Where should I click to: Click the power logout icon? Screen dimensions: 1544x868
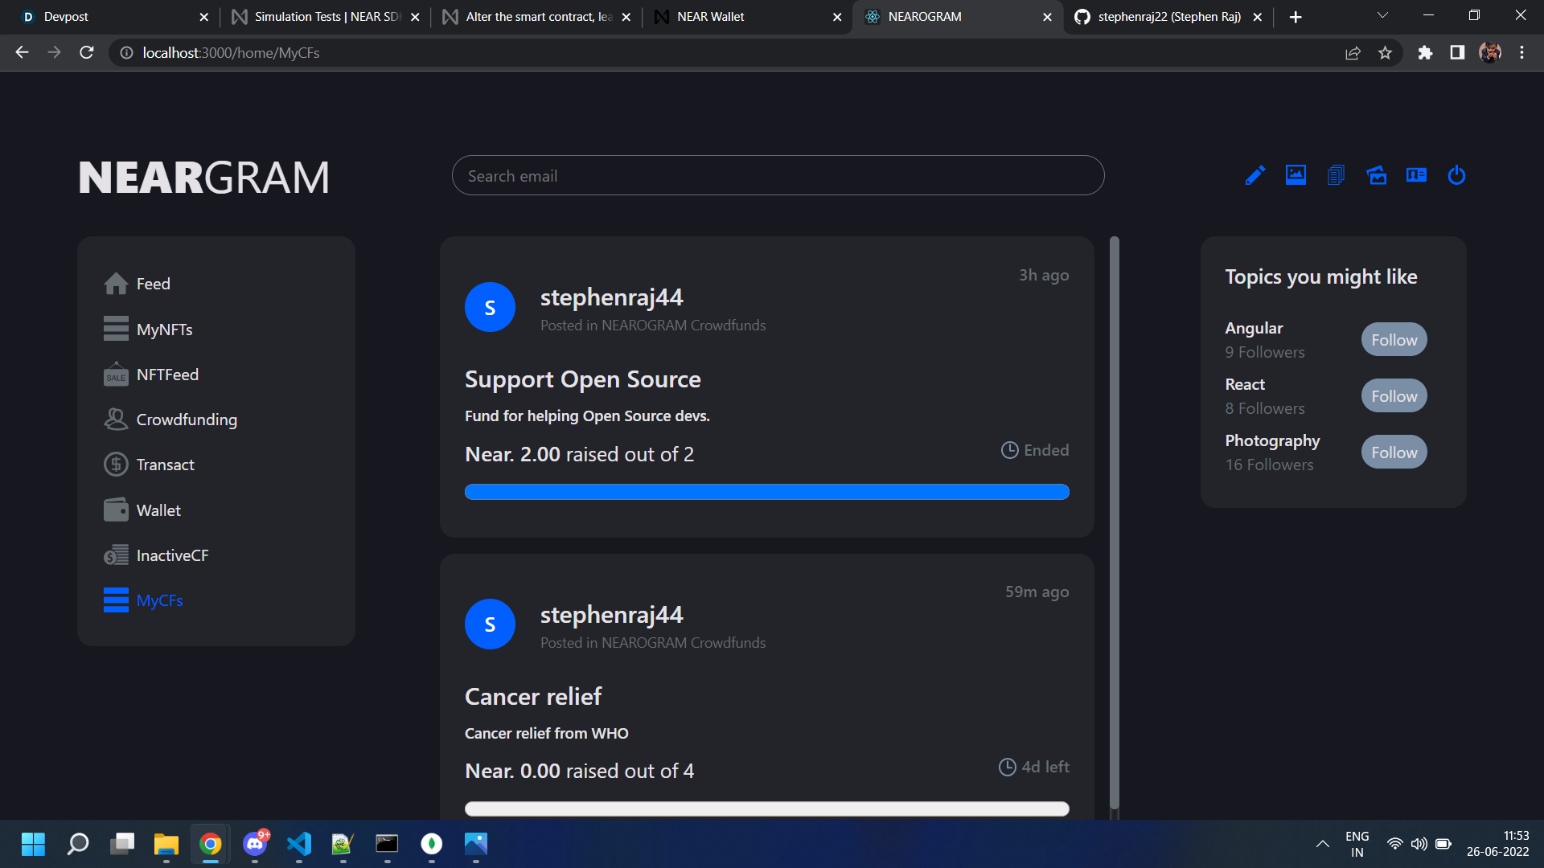click(1456, 175)
